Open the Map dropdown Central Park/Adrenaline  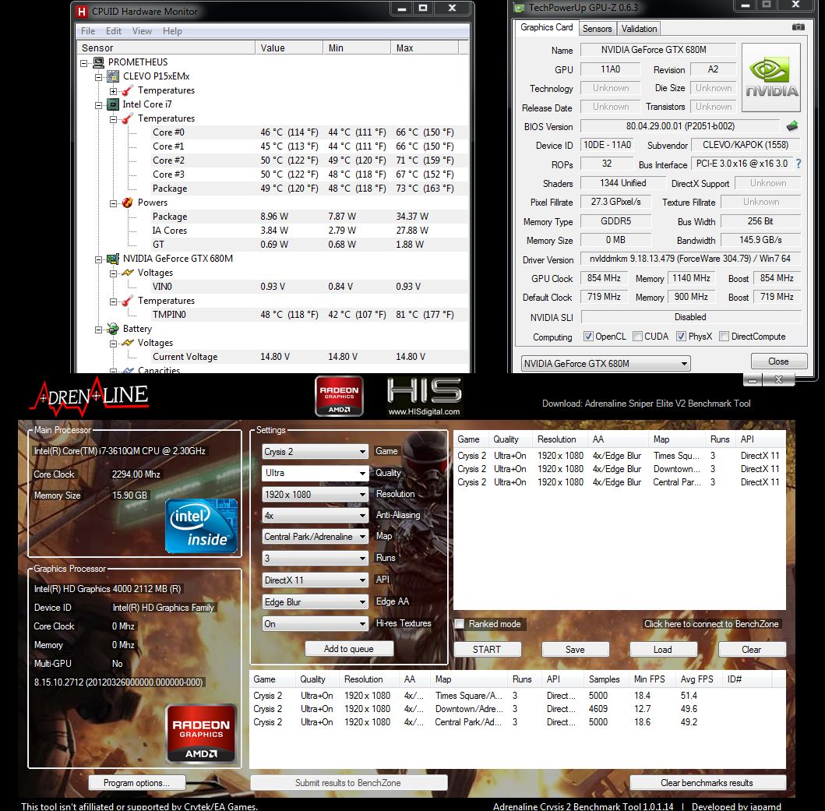point(315,536)
